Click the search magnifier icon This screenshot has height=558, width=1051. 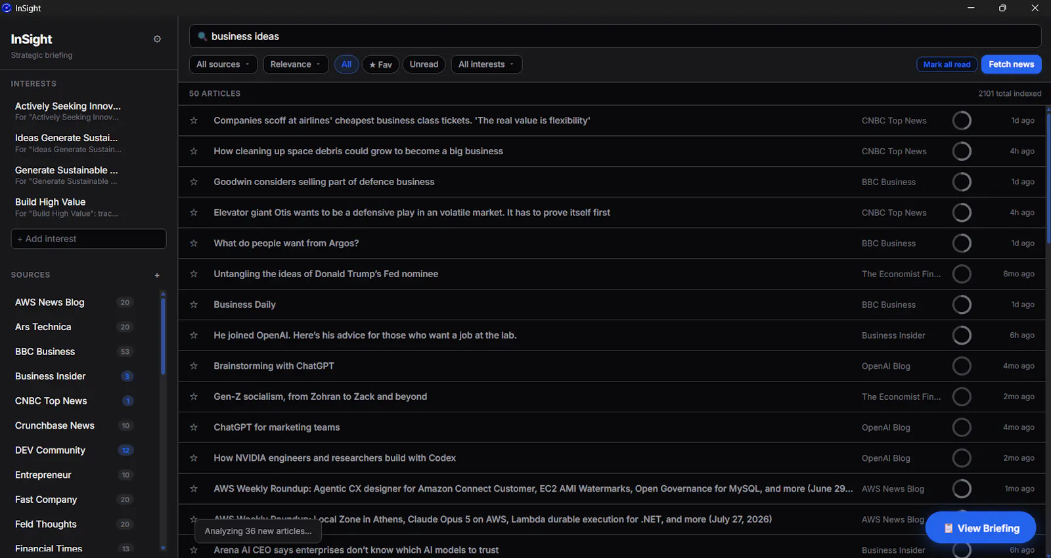click(x=202, y=37)
